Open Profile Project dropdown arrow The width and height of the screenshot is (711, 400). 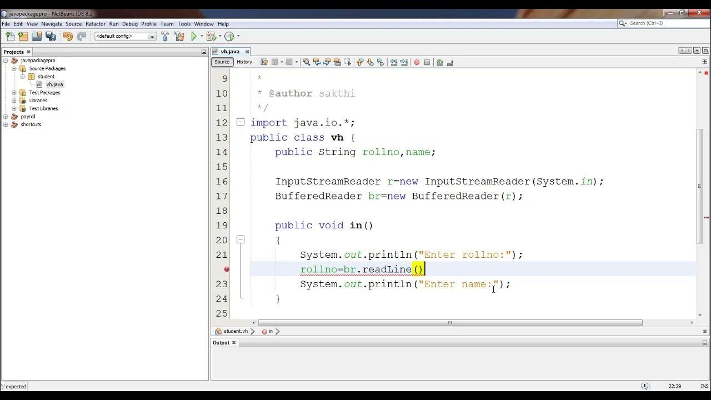click(x=238, y=36)
